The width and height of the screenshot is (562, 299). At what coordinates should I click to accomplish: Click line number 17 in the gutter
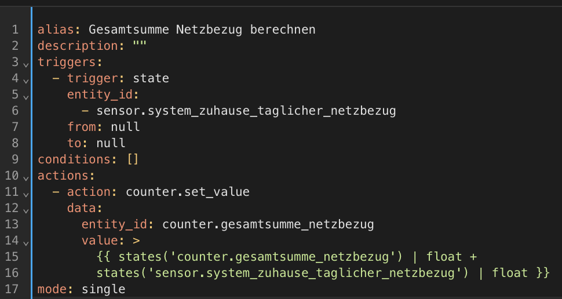point(12,289)
